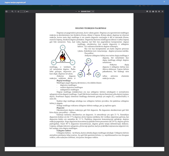The image size is (169, 156).
Task: Click the fire triangle diagram image
Action: click(x=63, y=55)
